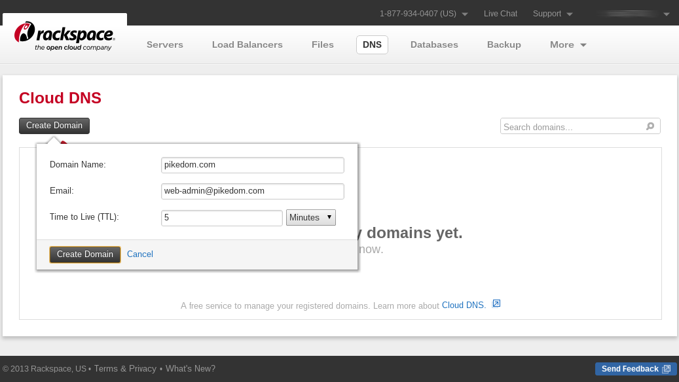Image resolution: width=679 pixels, height=382 pixels.
Task: Go to the Servers tab
Action: click(164, 44)
